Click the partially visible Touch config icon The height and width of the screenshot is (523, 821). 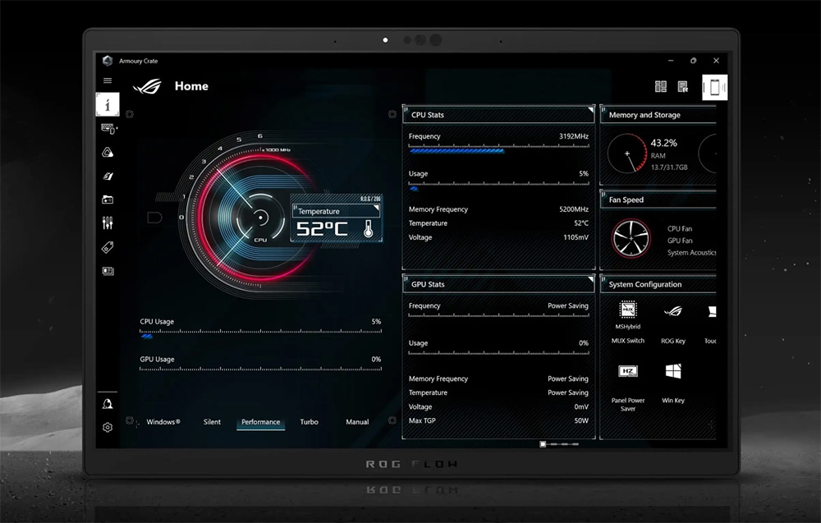[x=712, y=312]
